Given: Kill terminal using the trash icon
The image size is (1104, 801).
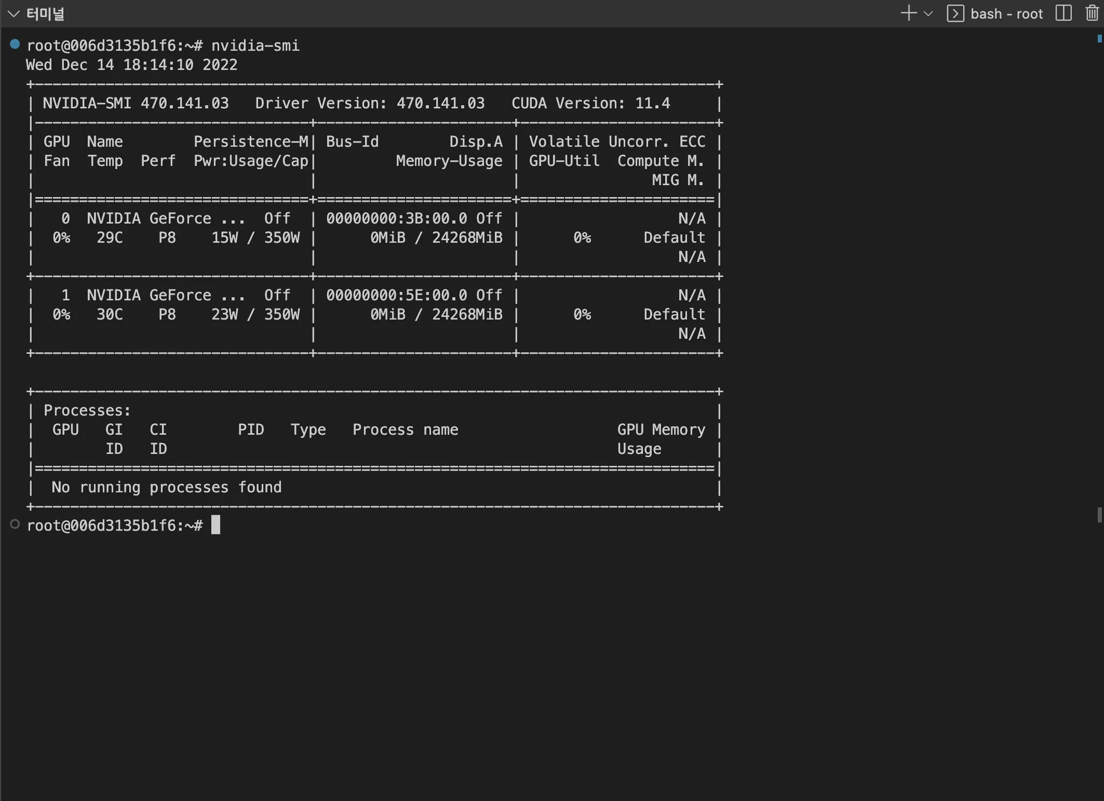Looking at the screenshot, I should (1092, 13).
